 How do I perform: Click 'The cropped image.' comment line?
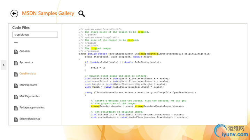tap(95, 49)
